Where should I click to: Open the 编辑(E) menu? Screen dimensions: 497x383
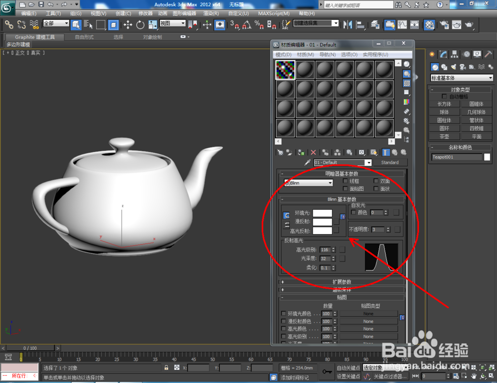click(x=29, y=13)
